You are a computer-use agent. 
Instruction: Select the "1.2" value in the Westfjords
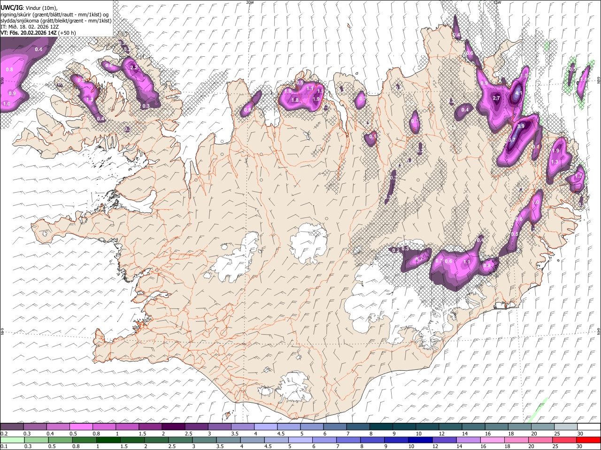(90, 99)
